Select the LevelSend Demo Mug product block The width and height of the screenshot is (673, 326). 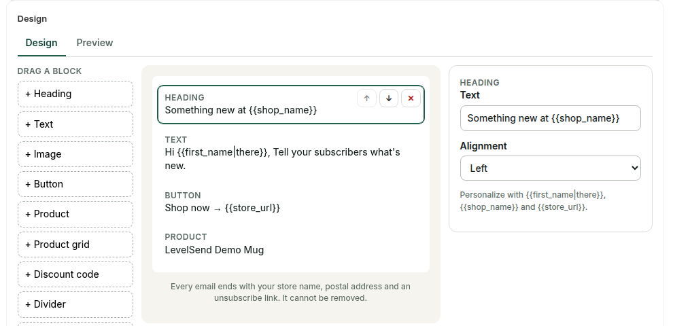[290, 244]
